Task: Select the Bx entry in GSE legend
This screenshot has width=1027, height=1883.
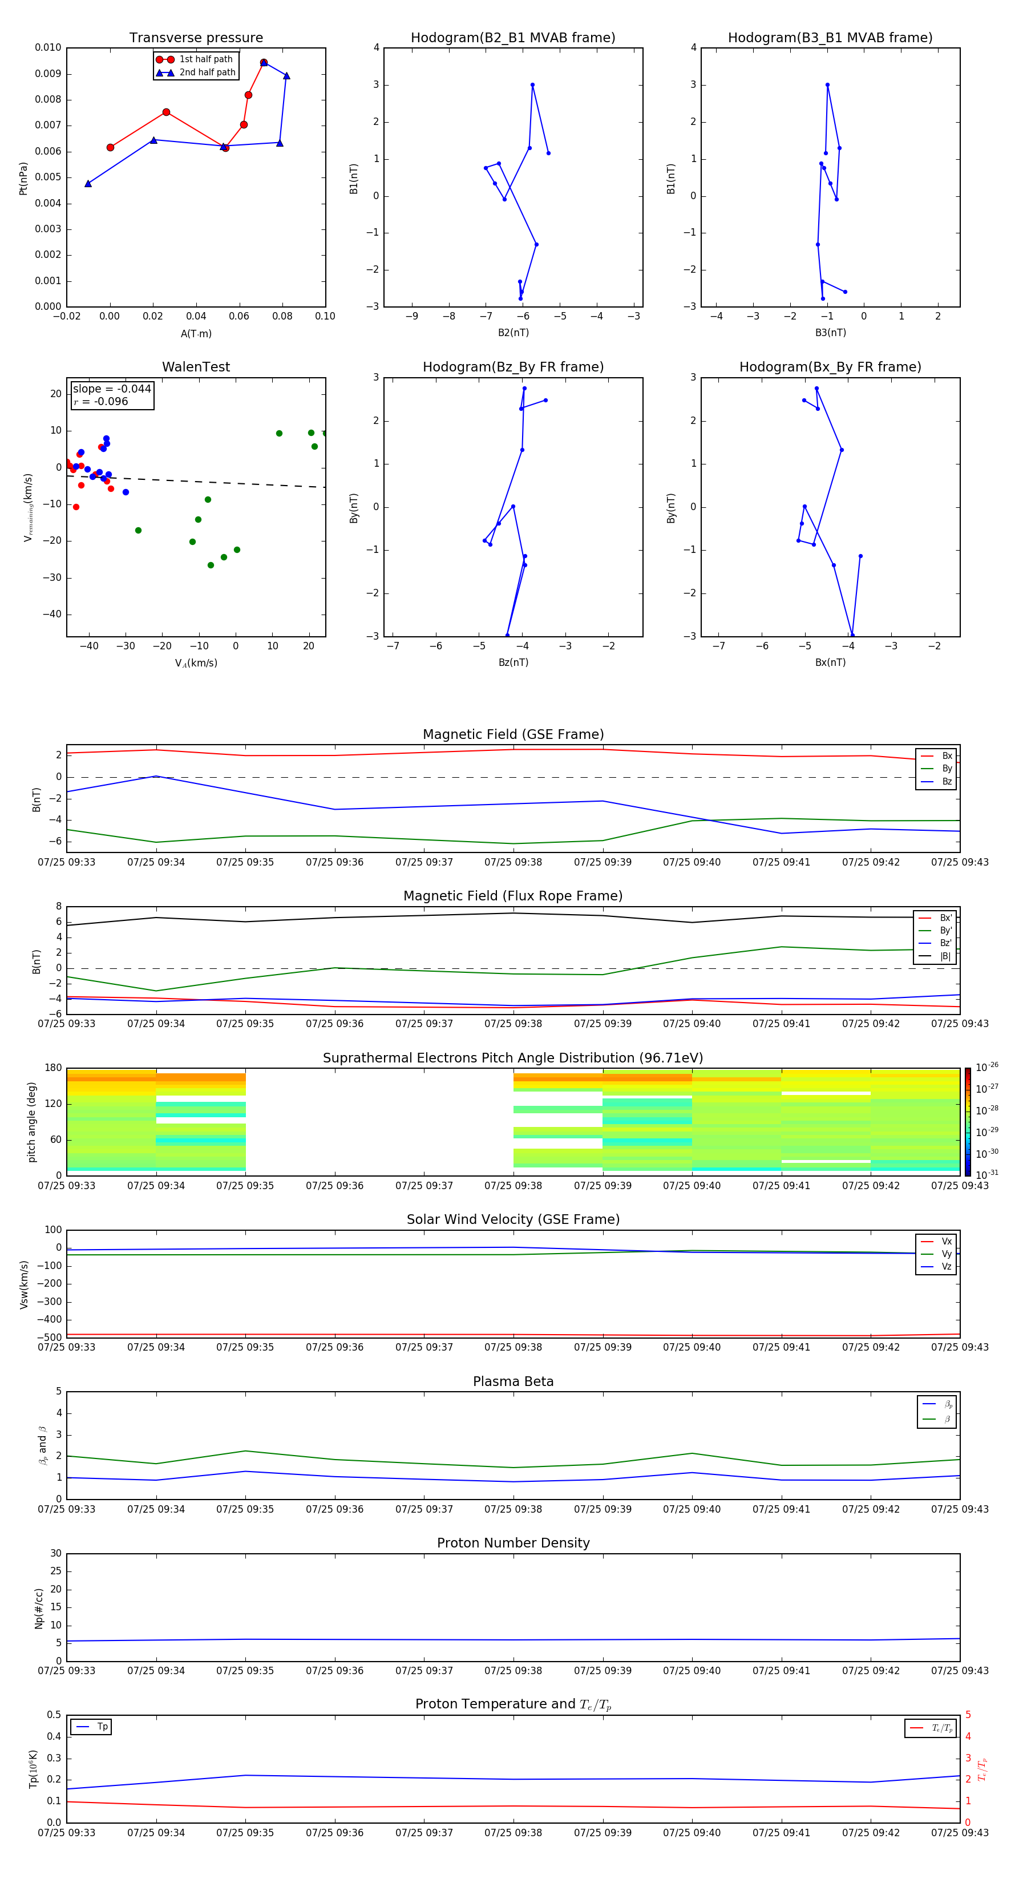Action: [936, 756]
